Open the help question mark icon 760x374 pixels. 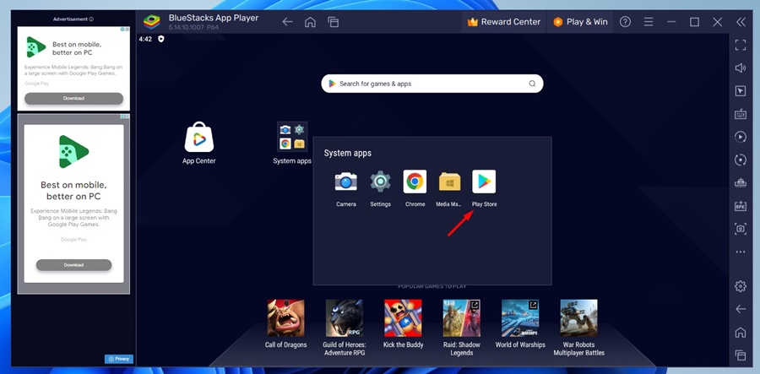625,22
